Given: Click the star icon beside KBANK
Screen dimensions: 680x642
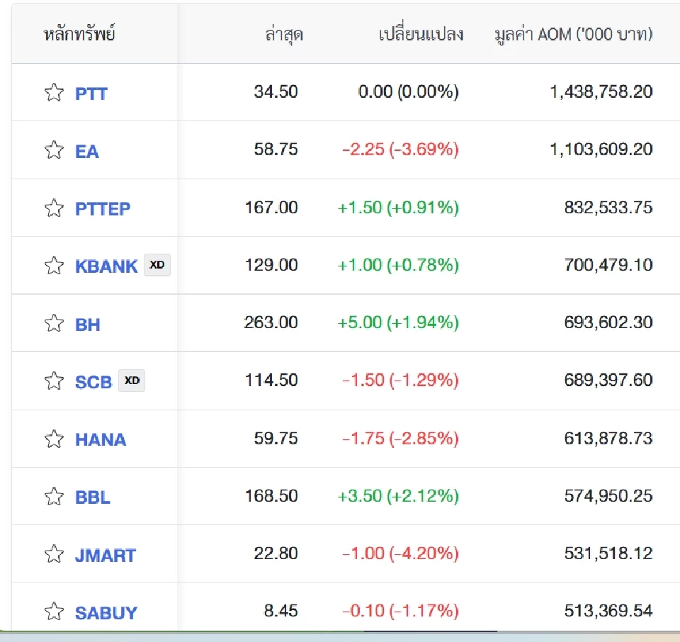Looking at the screenshot, I should tap(54, 265).
